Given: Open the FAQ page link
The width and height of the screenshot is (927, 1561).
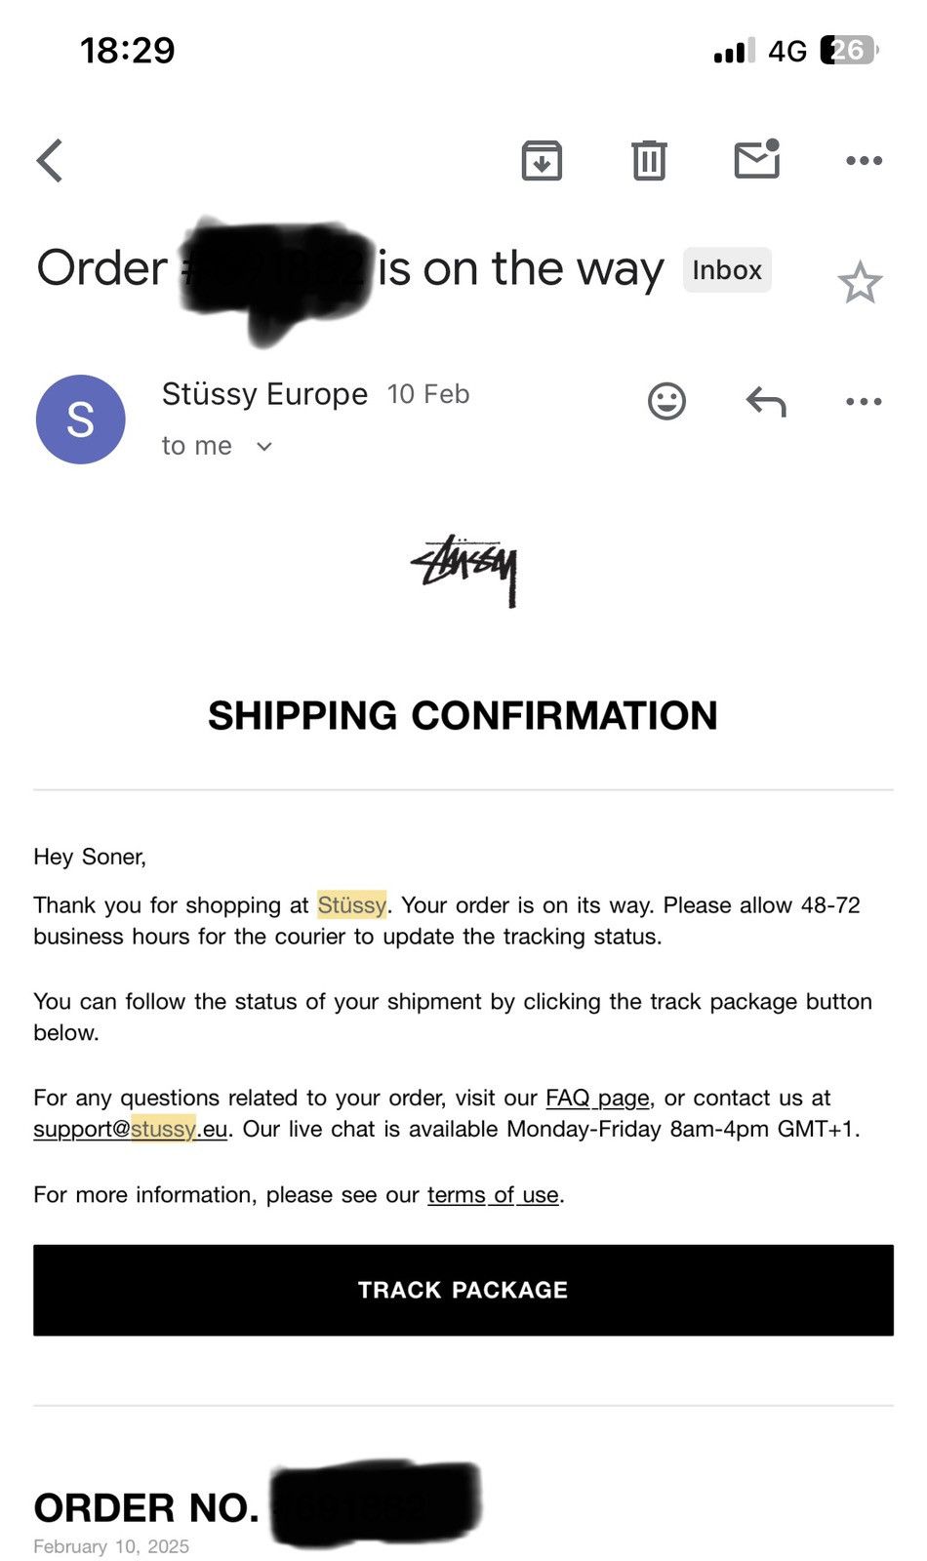Looking at the screenshot, I should pos(597,1098).
